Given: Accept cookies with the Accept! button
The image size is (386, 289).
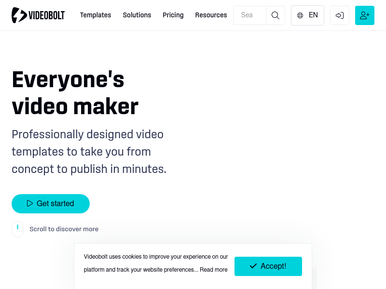Looking at the screenshot, I should pyautogui.click(x=268, y=266).
